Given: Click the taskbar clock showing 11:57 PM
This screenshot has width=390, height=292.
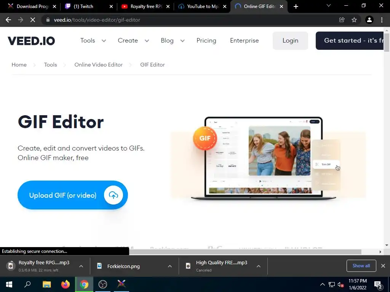Looking at the screenshot, I should [x=357, y=284].
